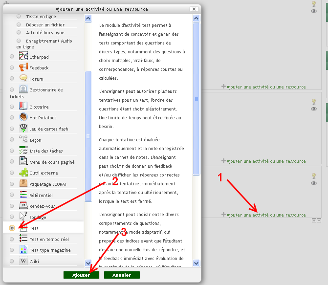Choose the Test type magazine label
The image size is (328, 285).
click(50, 250)
